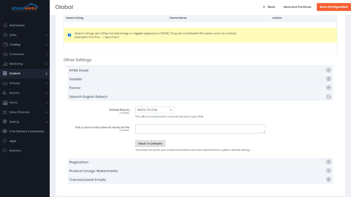Expand the Sales menu chevron
This screenshot has width=351, height=197.
point(47,35)
